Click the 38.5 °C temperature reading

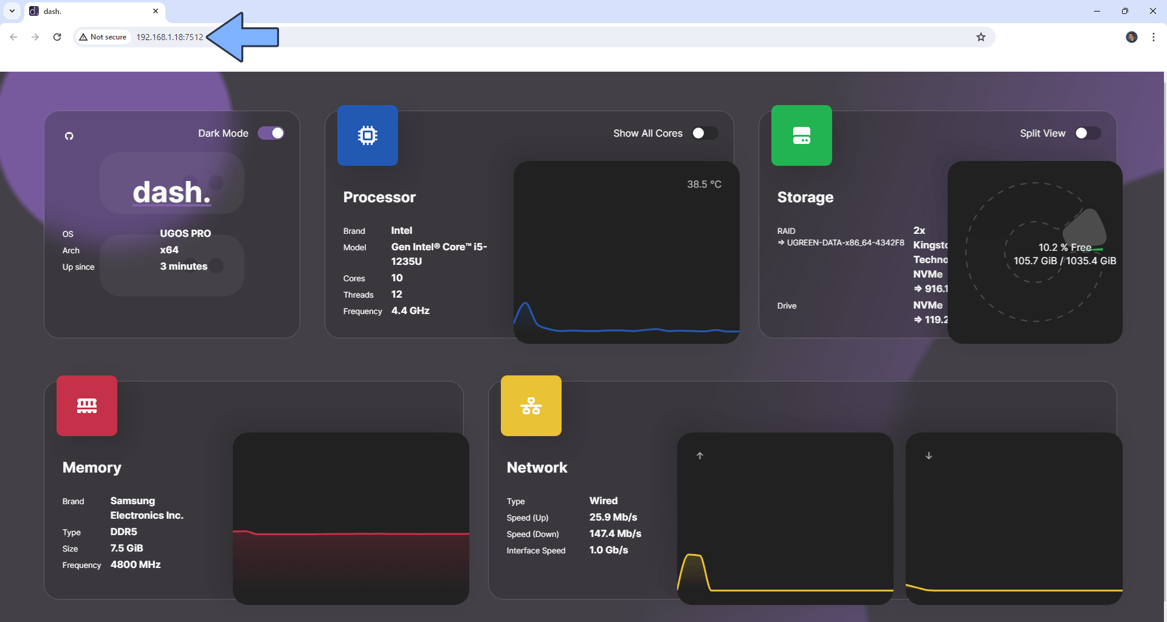click(704, 184)
